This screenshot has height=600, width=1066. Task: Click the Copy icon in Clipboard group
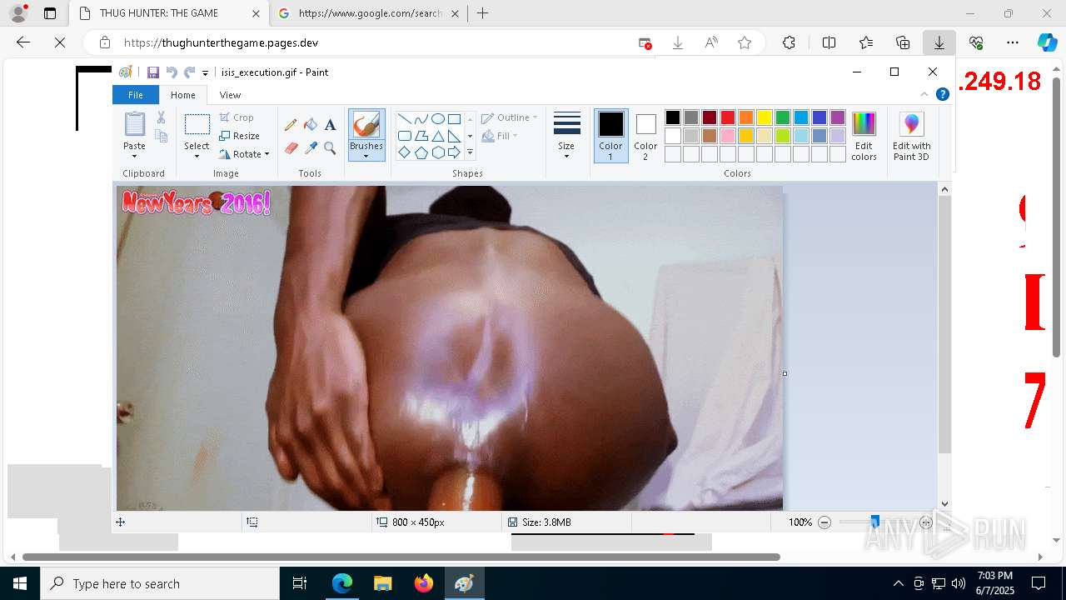(x=161, y=136)
